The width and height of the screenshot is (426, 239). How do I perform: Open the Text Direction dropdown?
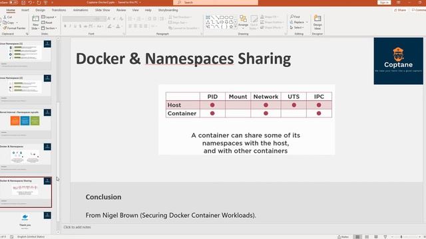pos(180,17)
